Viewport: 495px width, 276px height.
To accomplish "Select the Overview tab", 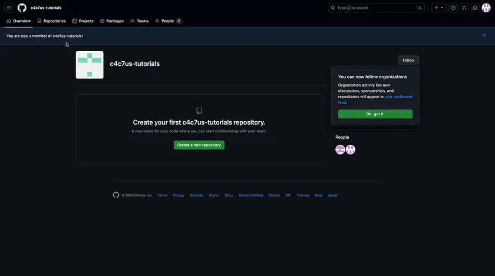I will coord(19,21).
